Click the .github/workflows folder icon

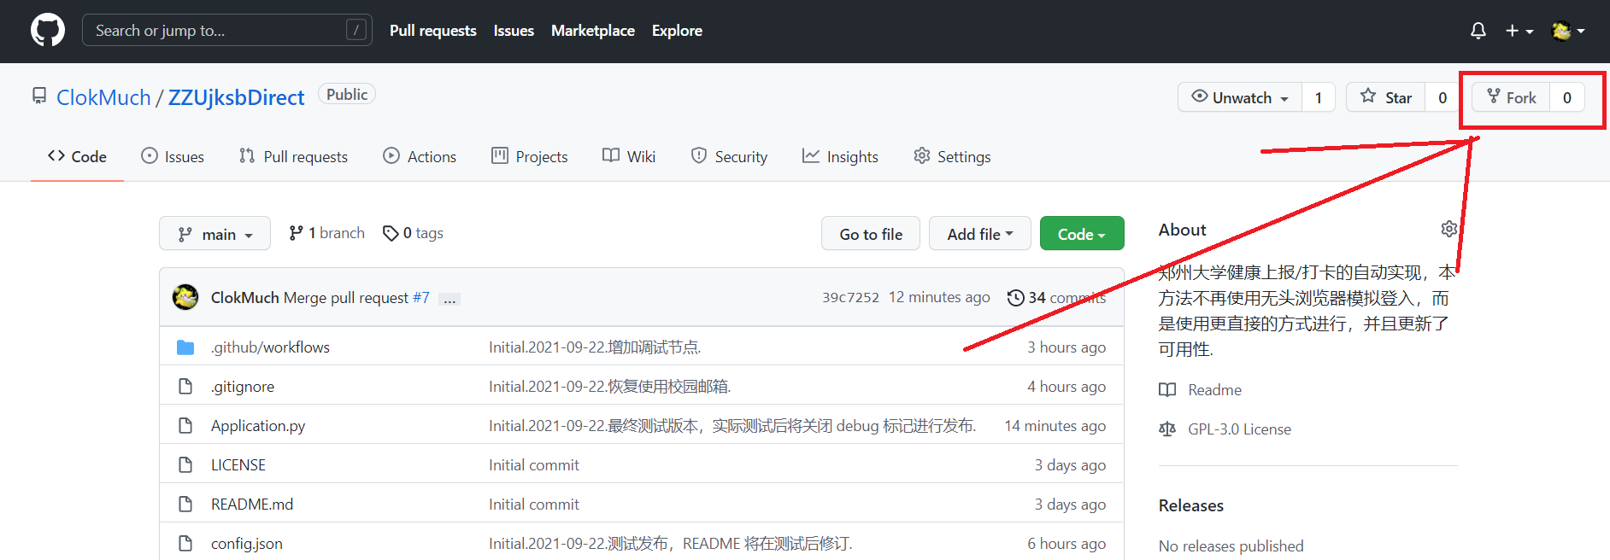click(185, 347)
